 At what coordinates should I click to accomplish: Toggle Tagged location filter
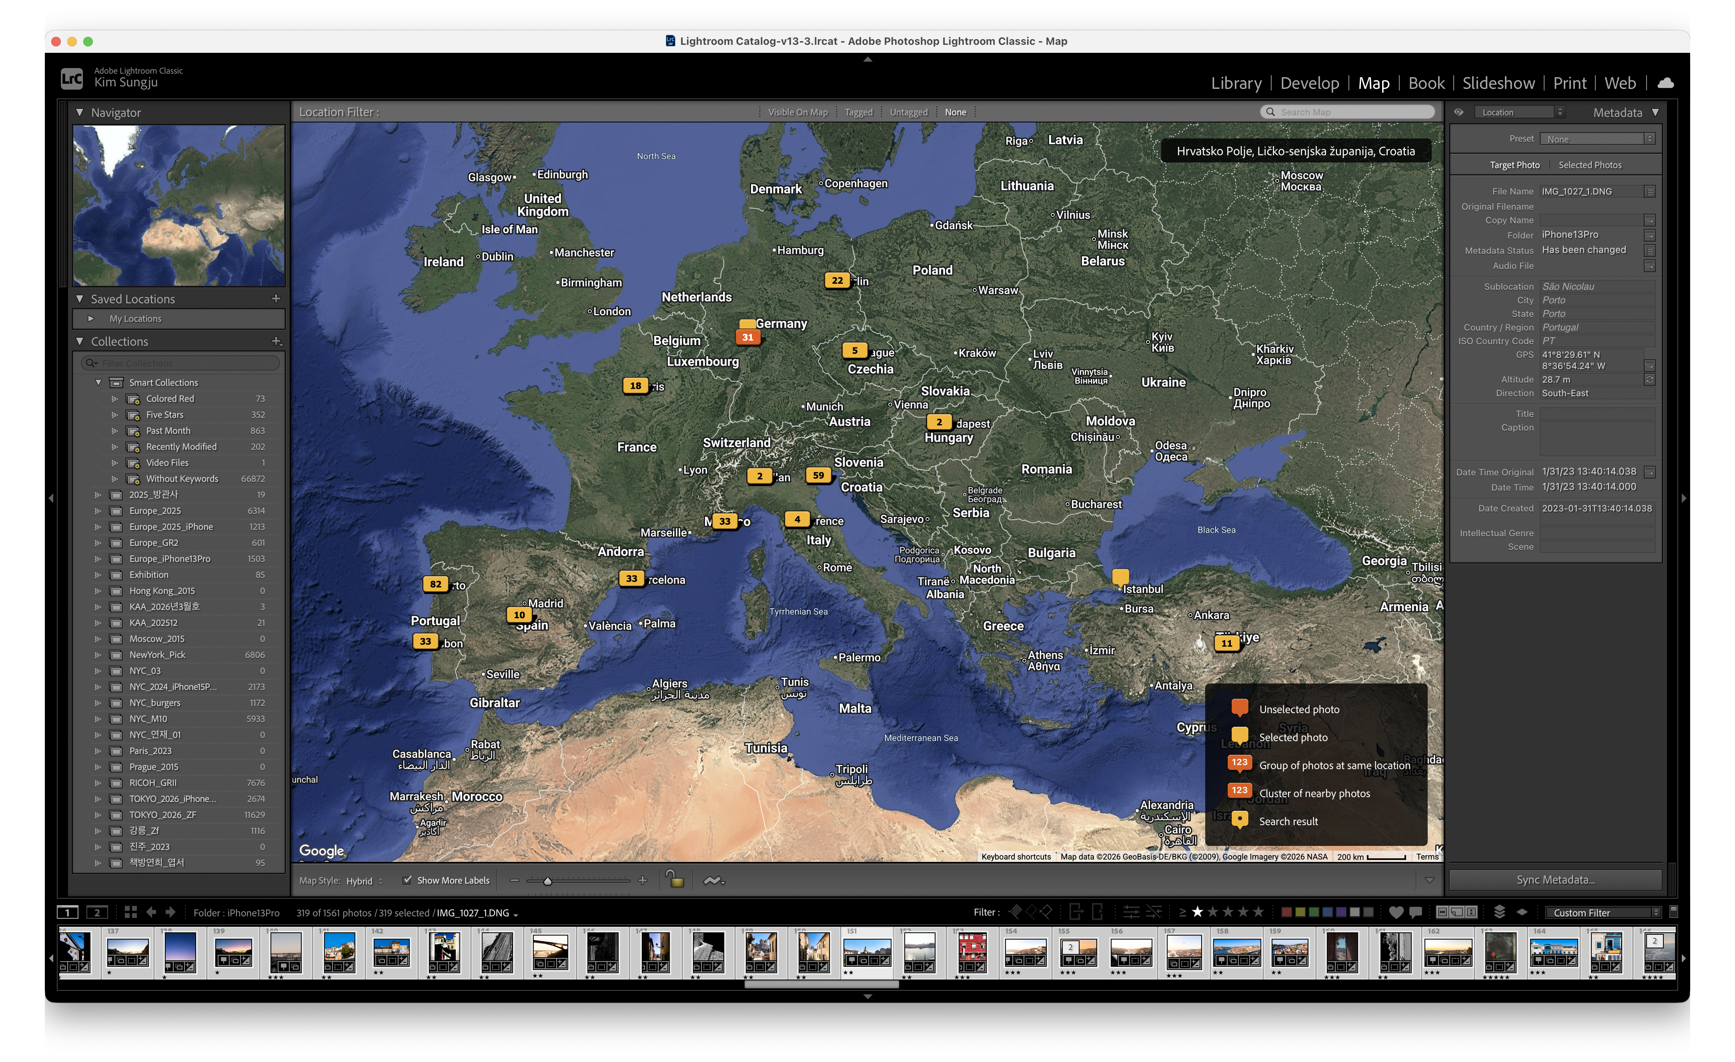858,112
